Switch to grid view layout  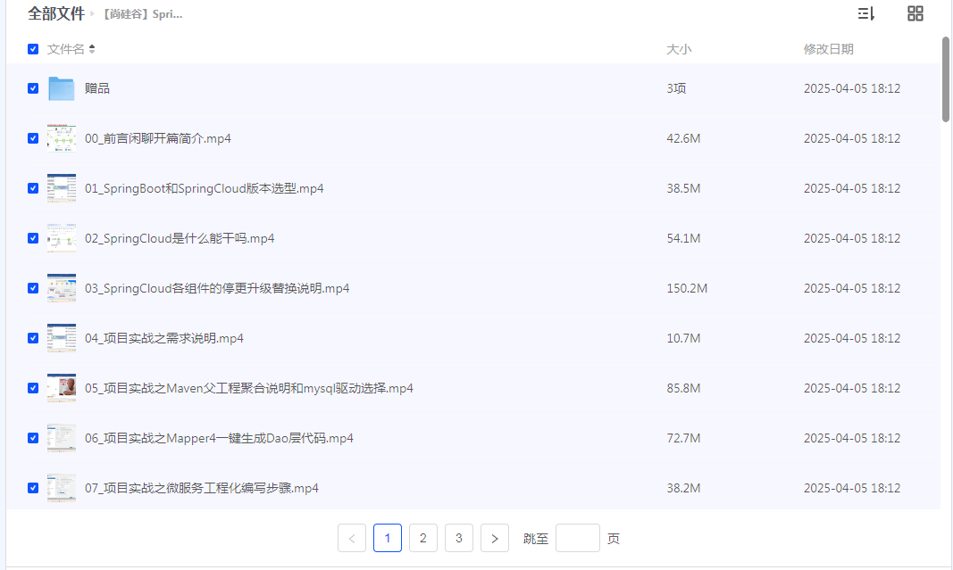tap(915, 13)
